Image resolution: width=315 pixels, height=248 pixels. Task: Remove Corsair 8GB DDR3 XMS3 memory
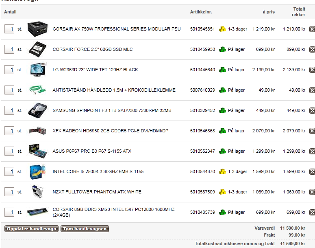(312, 212)
